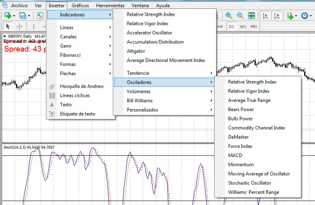Click the Zoom Out magnifier icon

pyautogui.click(x=240, y=16)
